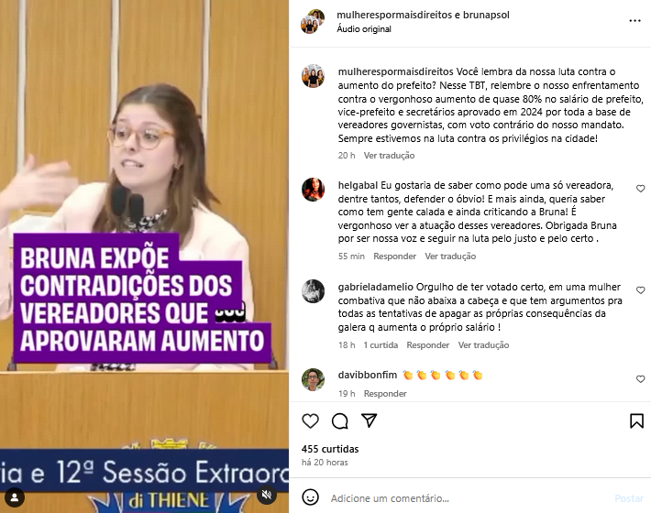Share post via paper plane icon
The width and height of the screenshot is (651, 513).
[369, 420]
